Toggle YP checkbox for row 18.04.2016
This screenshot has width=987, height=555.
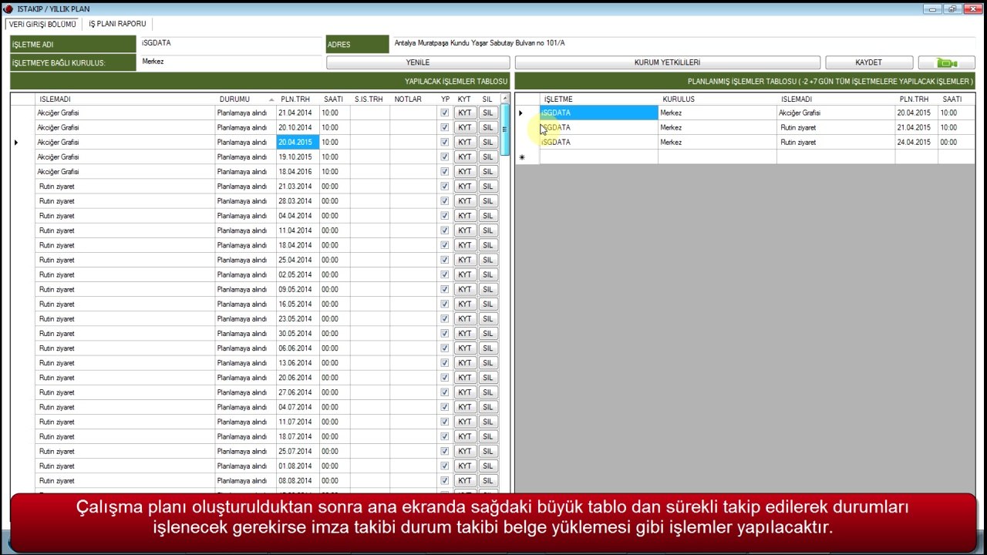click(x=444, y=171)
